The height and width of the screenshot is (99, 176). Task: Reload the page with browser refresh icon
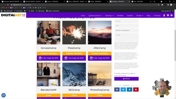click(8, 5)
